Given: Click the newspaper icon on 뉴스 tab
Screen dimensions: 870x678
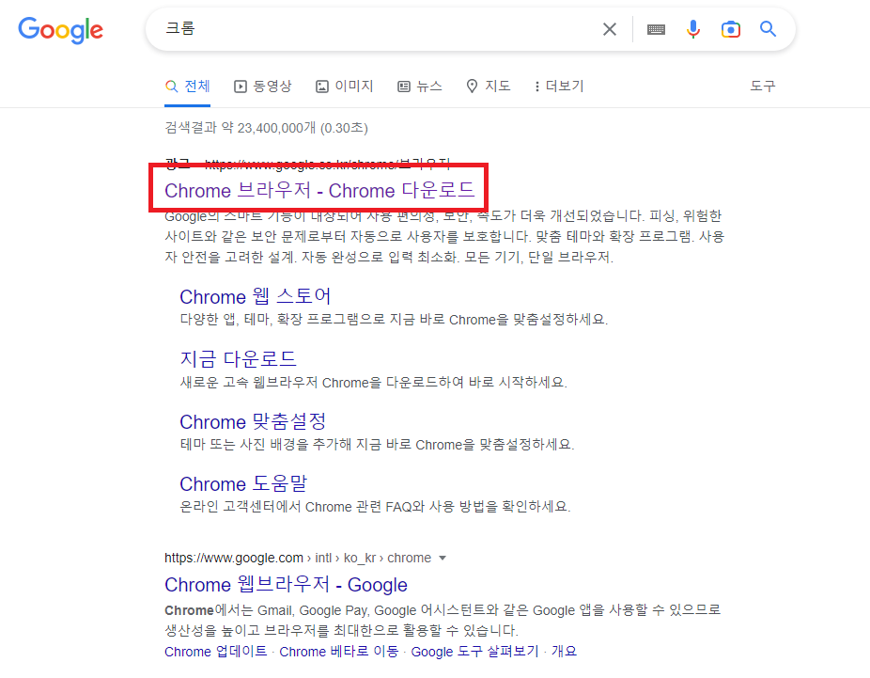Looking at the screenshot, I should pos(404,87).
